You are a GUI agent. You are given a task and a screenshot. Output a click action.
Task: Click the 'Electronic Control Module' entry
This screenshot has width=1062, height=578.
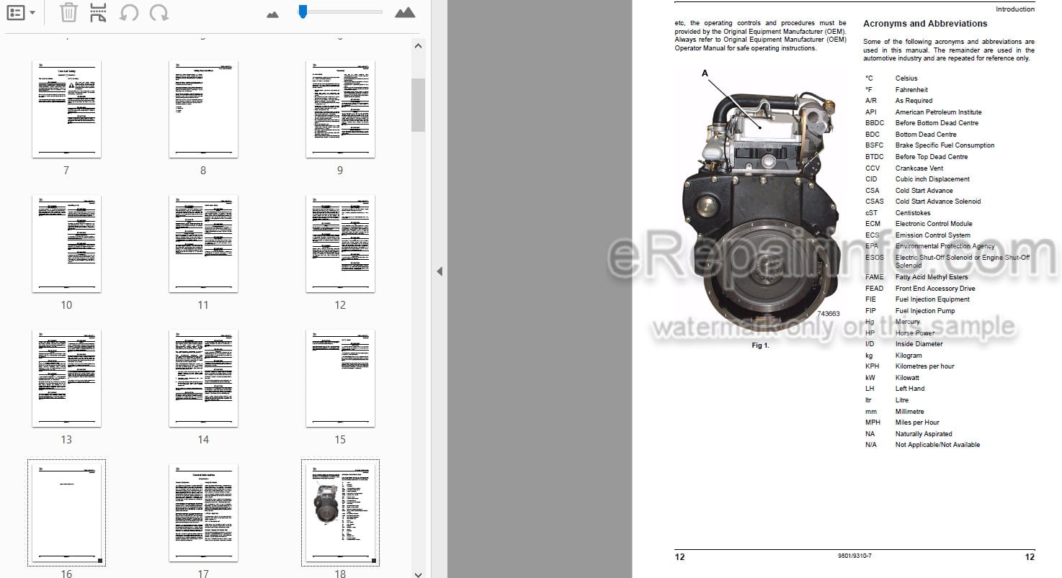pos(934,224)
